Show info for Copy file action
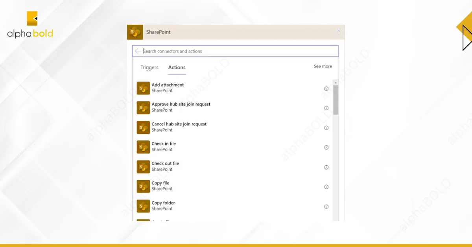 pyautogui.click(x=326, y=187)
